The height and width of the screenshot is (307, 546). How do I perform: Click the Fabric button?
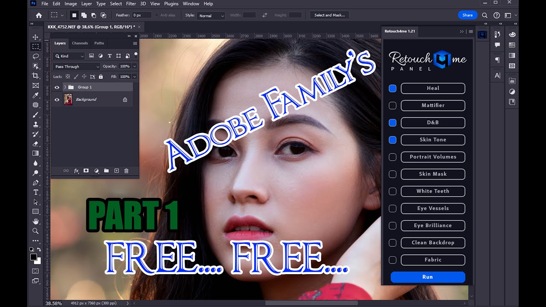[433, 260]
